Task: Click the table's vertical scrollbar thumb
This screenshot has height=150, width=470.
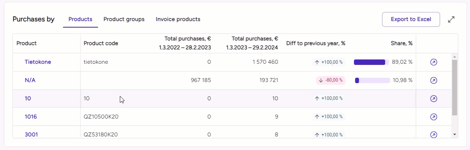Action: click(x=454, y=87)
